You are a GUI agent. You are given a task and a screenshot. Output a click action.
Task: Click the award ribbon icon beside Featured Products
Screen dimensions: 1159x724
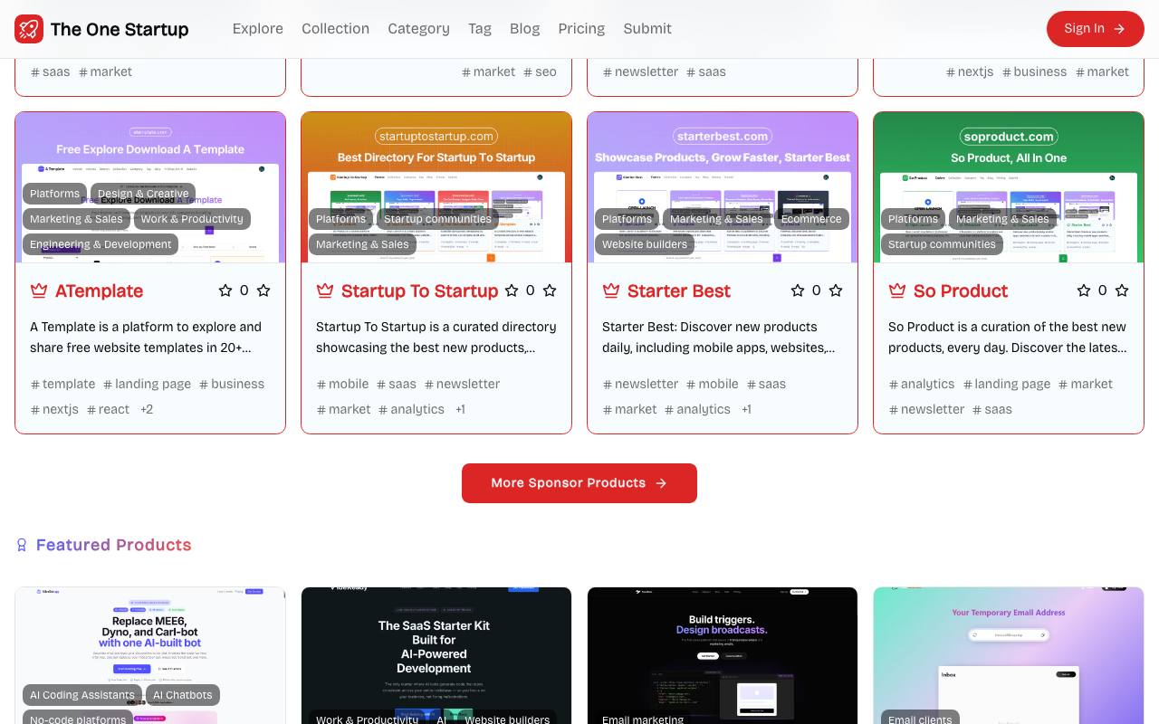click(x=22, y=545)
